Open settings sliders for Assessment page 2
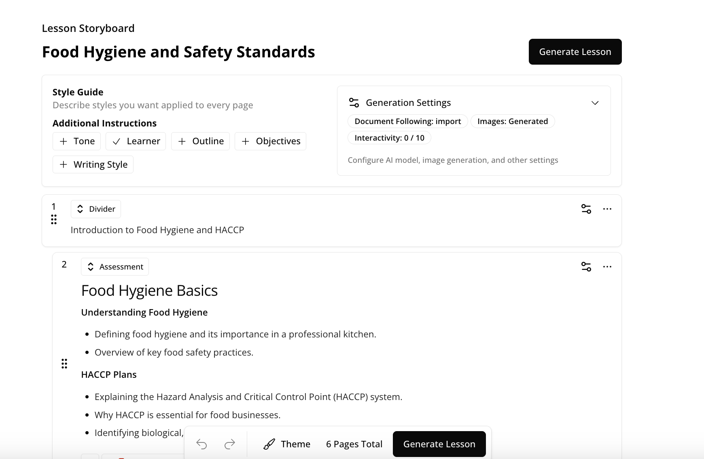The width and height of the screenshot is (704, 459). click(x=586, y=267)
